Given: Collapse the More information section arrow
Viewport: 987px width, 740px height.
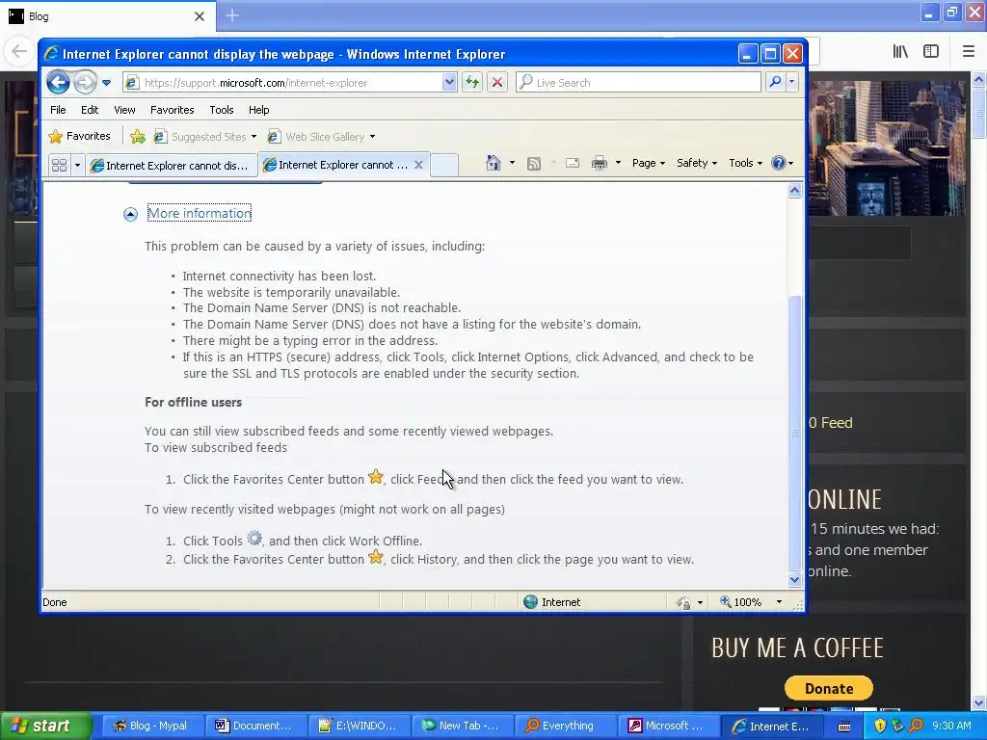Looking at the screenshot, I should [130, 215].
